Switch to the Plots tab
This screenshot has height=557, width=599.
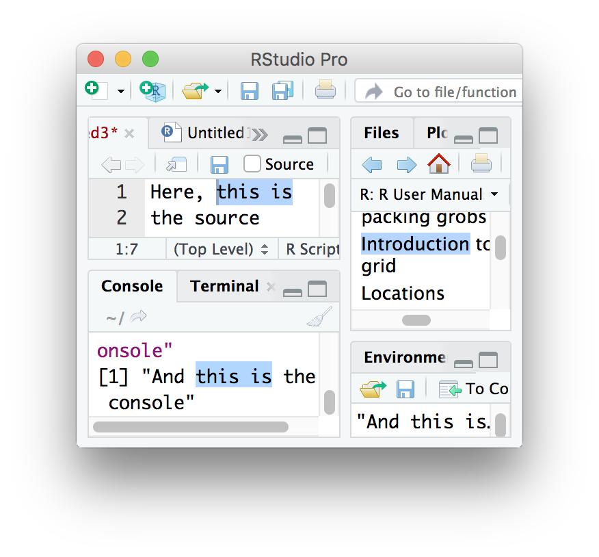tap(437, 133)
